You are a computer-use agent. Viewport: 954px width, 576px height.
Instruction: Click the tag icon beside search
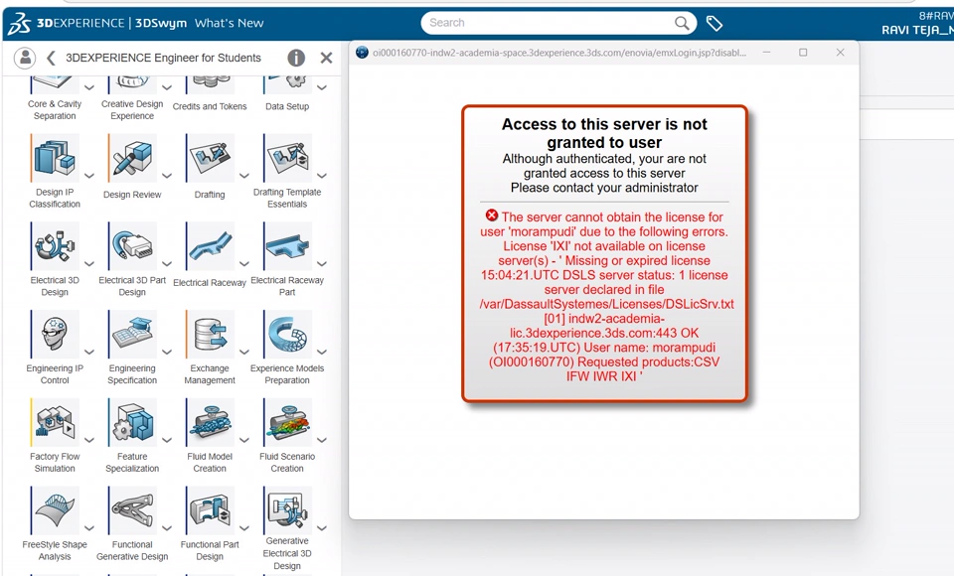[x=715, y=23]
